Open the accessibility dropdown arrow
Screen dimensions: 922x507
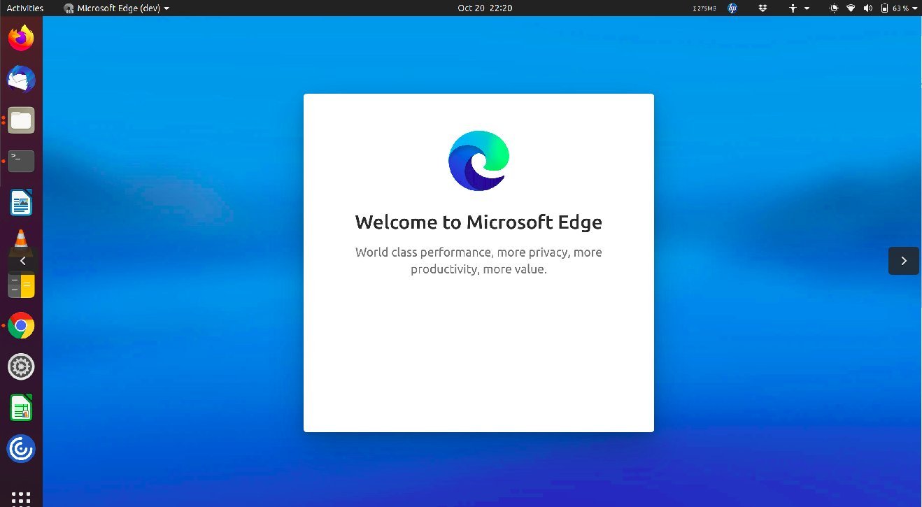[x=807, y=8]
